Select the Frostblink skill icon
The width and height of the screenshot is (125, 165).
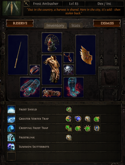tap(11, 137)
